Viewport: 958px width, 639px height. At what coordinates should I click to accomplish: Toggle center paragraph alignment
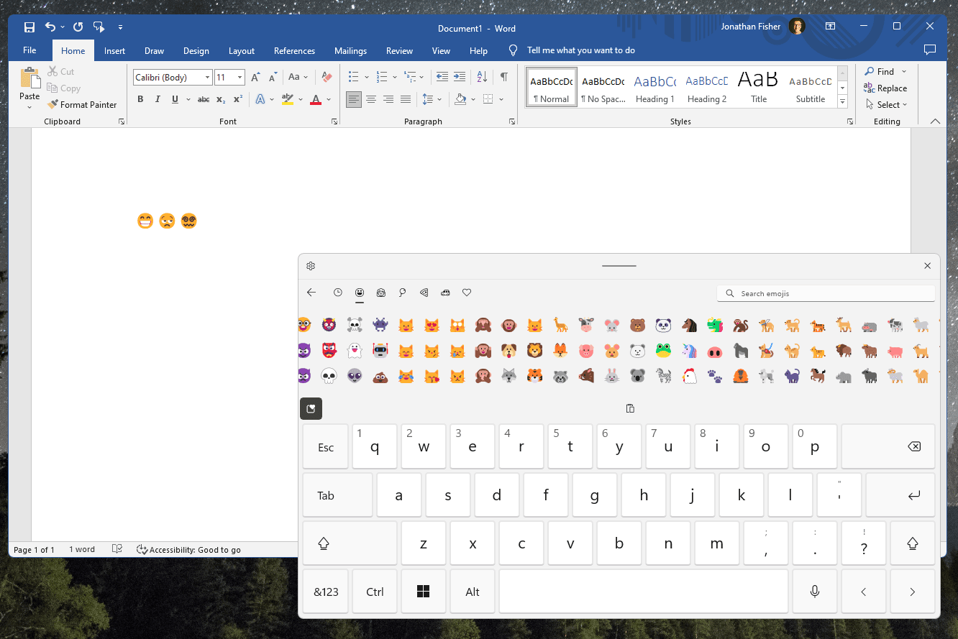click(x=371, y=100)
